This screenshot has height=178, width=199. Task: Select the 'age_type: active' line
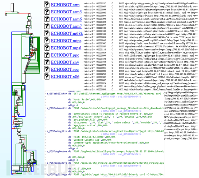pos(88,126)
